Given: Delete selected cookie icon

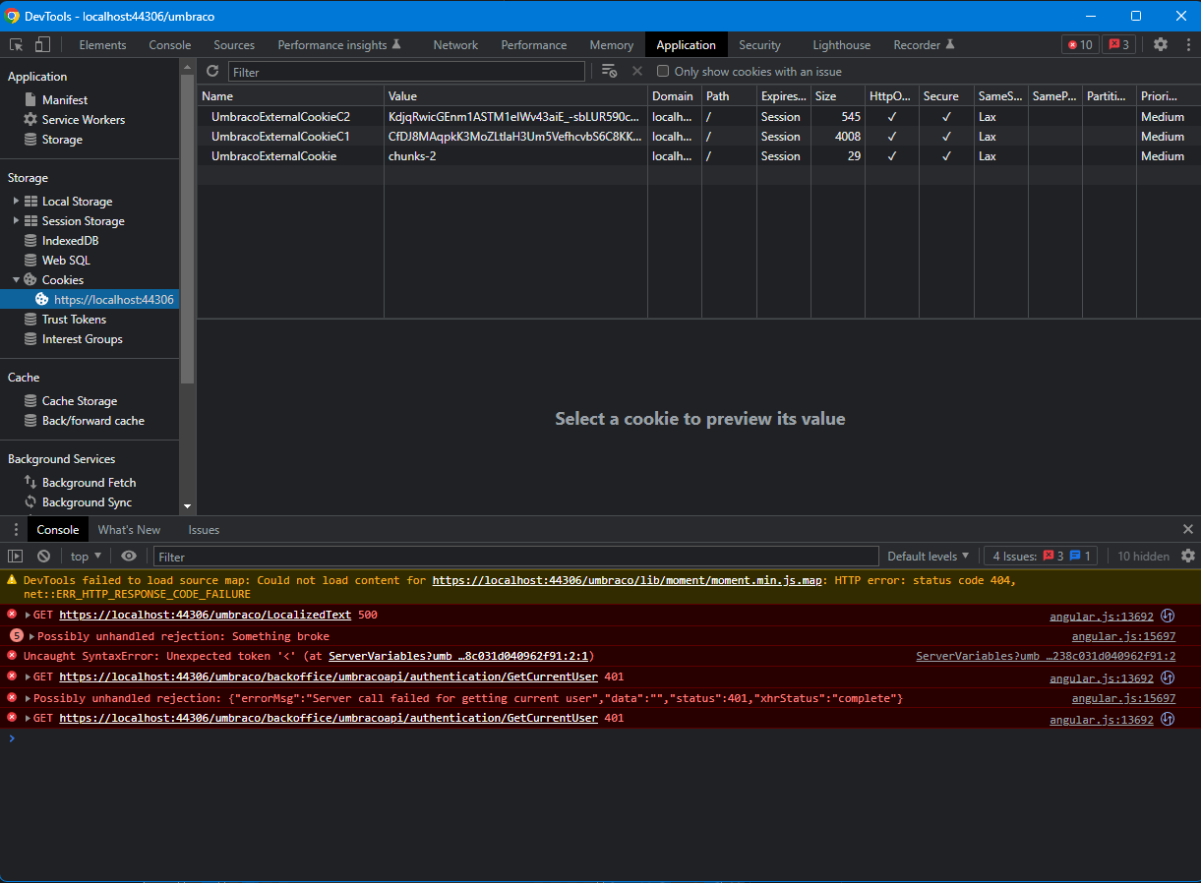Looking at the screenshot, I should [636, 71].
